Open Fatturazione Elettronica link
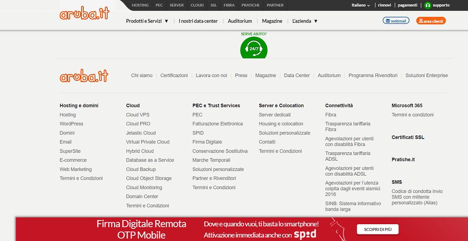 (218, 124)
